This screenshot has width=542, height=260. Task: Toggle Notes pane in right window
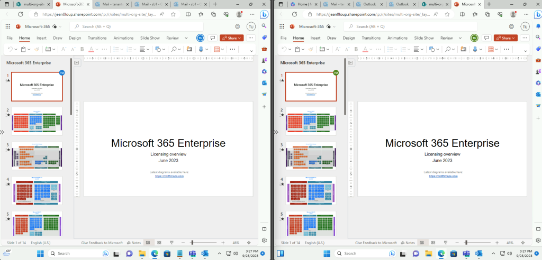click(408, 243)
